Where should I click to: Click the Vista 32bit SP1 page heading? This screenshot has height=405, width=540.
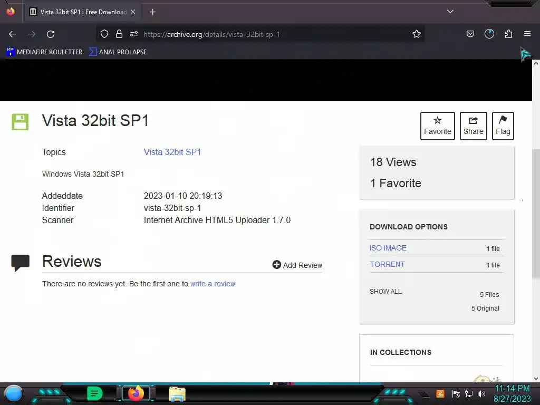tap(95, 121)
